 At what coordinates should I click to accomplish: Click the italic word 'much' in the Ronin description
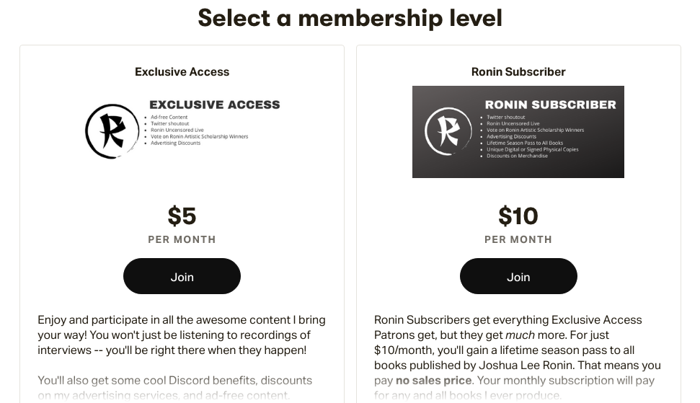click(519, 335)
